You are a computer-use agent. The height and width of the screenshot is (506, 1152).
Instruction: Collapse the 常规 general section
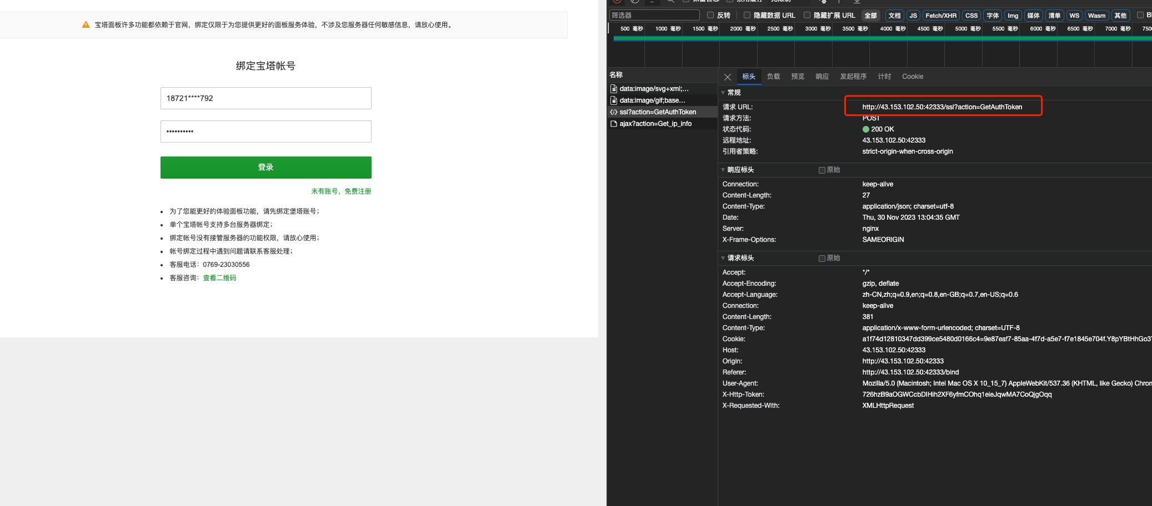[x=723, y=93]
